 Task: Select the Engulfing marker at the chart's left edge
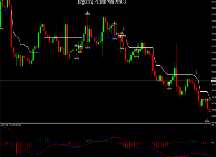(2, 29)
